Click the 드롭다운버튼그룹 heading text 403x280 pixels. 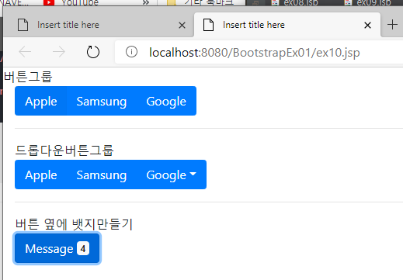64,150
